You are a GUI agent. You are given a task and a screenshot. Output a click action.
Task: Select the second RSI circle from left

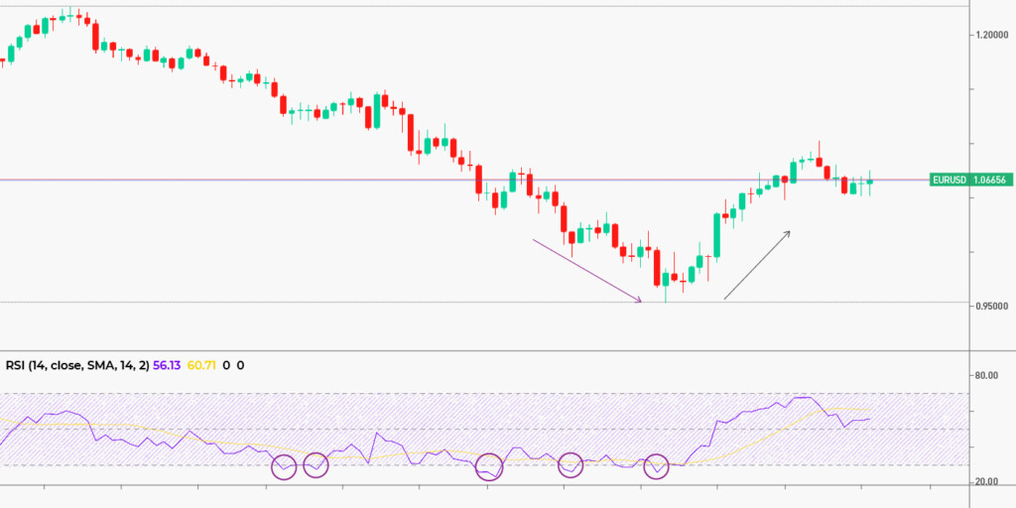coord(316,463)
